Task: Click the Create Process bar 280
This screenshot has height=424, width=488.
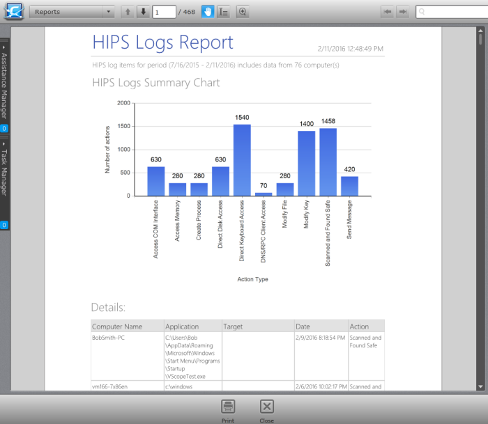Action: pos(199,189)
